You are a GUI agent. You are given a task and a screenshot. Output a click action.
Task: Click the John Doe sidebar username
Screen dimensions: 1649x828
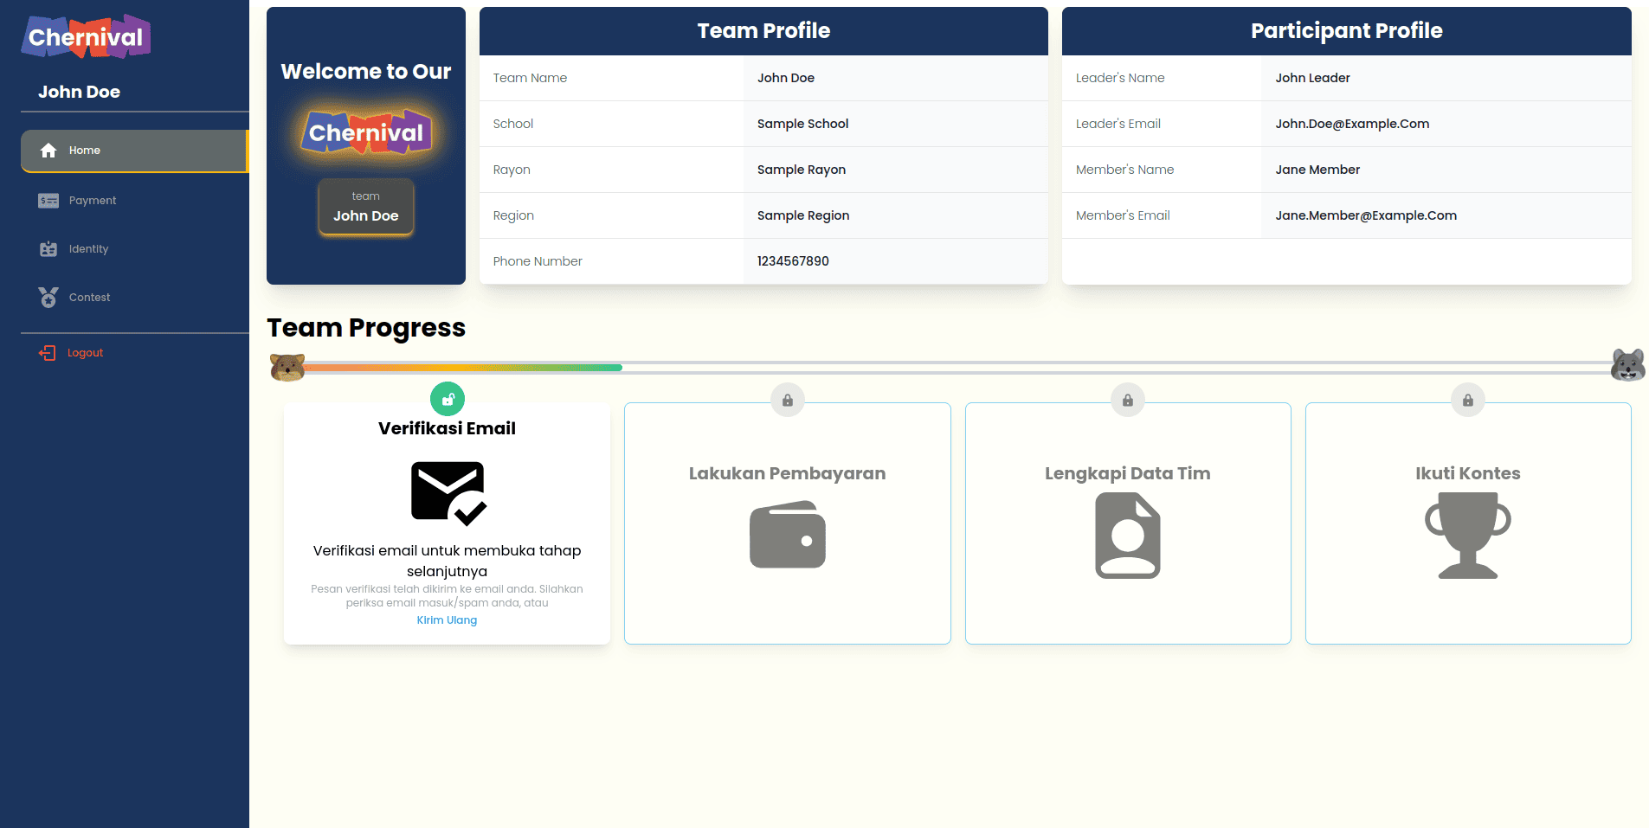tap(79, 92)
